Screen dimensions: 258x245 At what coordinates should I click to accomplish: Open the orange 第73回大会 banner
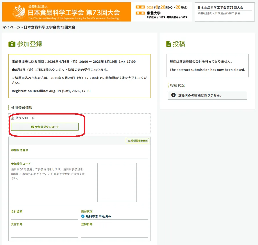click(x=67, y=12)
